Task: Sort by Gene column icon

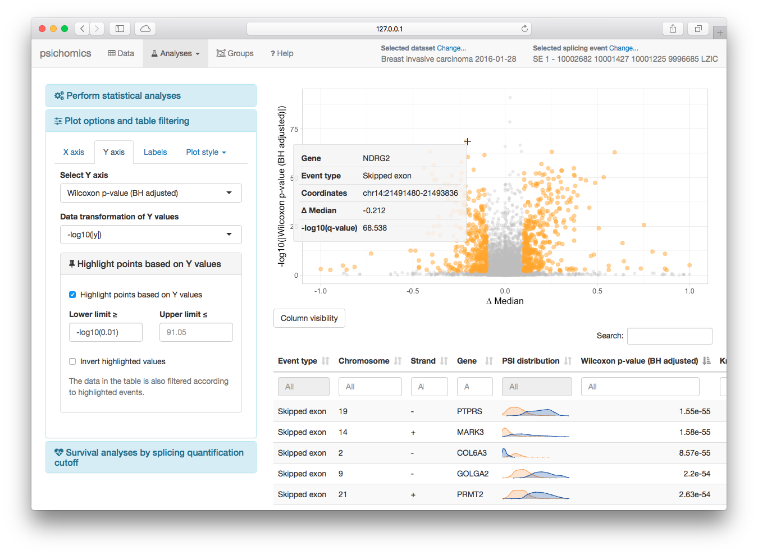Action: pyautogui.click(x=489, y=361)
